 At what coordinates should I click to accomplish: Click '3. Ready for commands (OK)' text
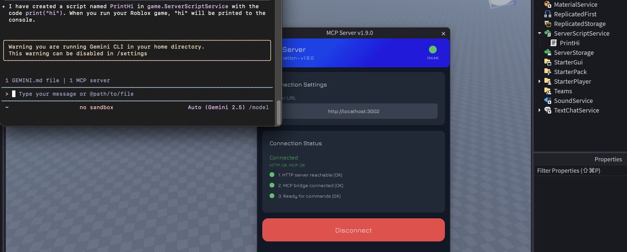point(309,196)
